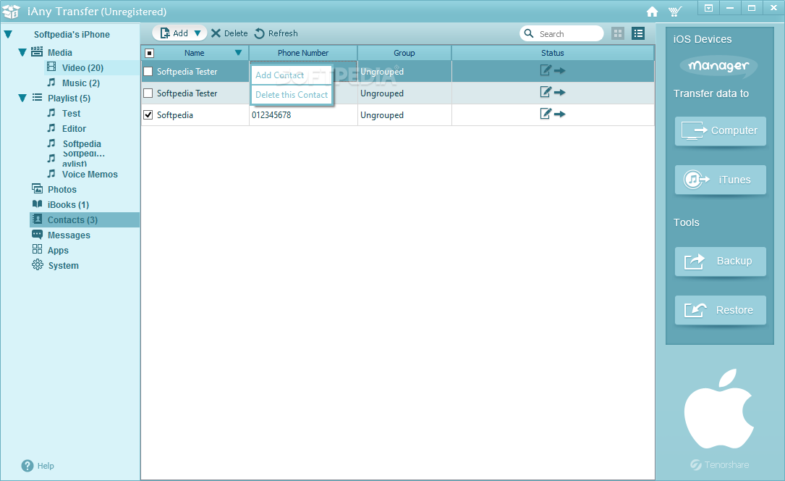The image size is (785, 481).
Task: Choose Add Contact from context menu
Action: [292, 75]
